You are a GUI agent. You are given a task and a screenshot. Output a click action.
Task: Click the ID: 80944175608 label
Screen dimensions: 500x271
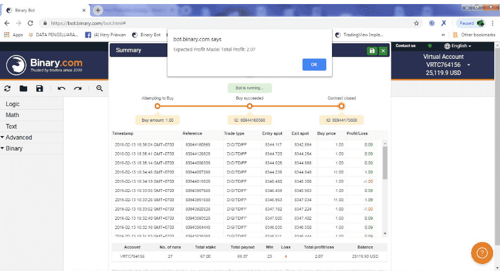tap(341, 120)
